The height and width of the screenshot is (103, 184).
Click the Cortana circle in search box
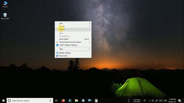tap(9, 100)
